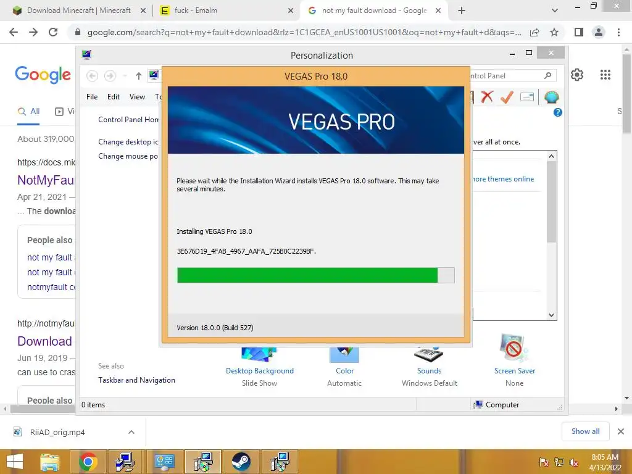
Task: Click Screen Saver link
Action: 515,371
